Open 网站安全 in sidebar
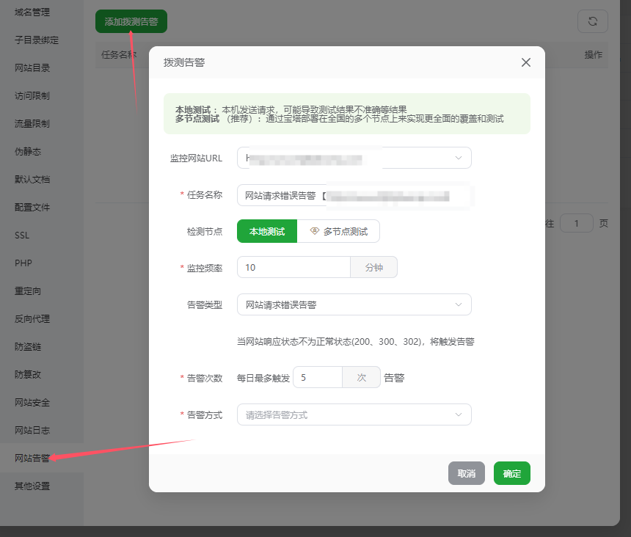 pyautogui.click(x=32, y=402)
